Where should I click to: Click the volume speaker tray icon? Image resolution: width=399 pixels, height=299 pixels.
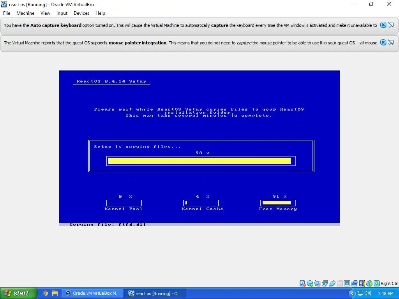(x=367, y=293)
